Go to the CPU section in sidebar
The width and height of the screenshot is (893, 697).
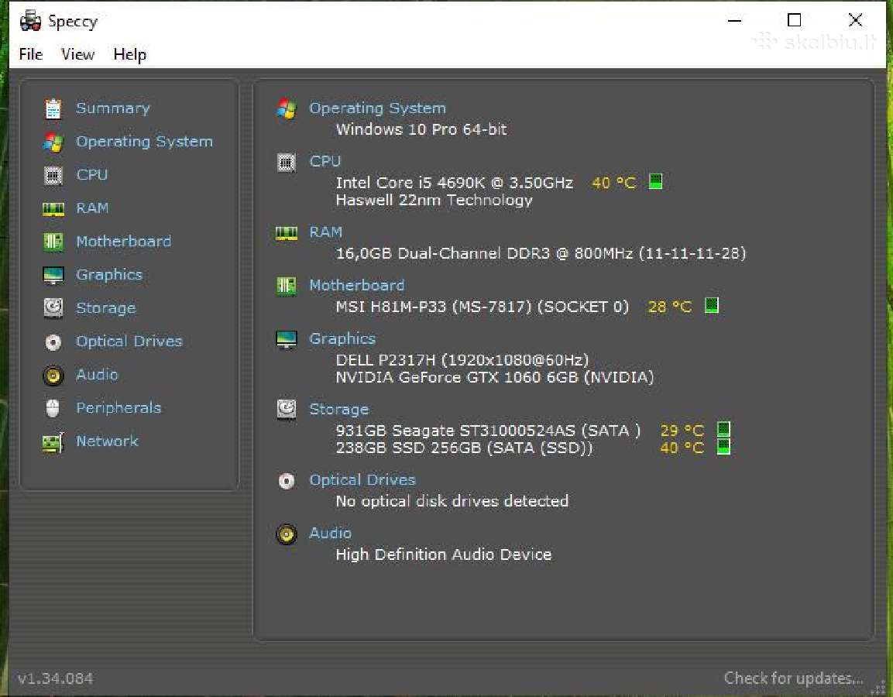[91, 175]
